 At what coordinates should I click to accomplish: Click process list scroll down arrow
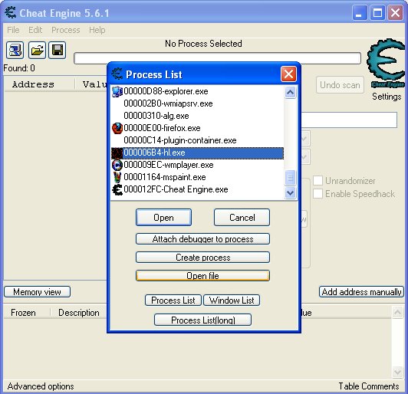click(290, 193)
